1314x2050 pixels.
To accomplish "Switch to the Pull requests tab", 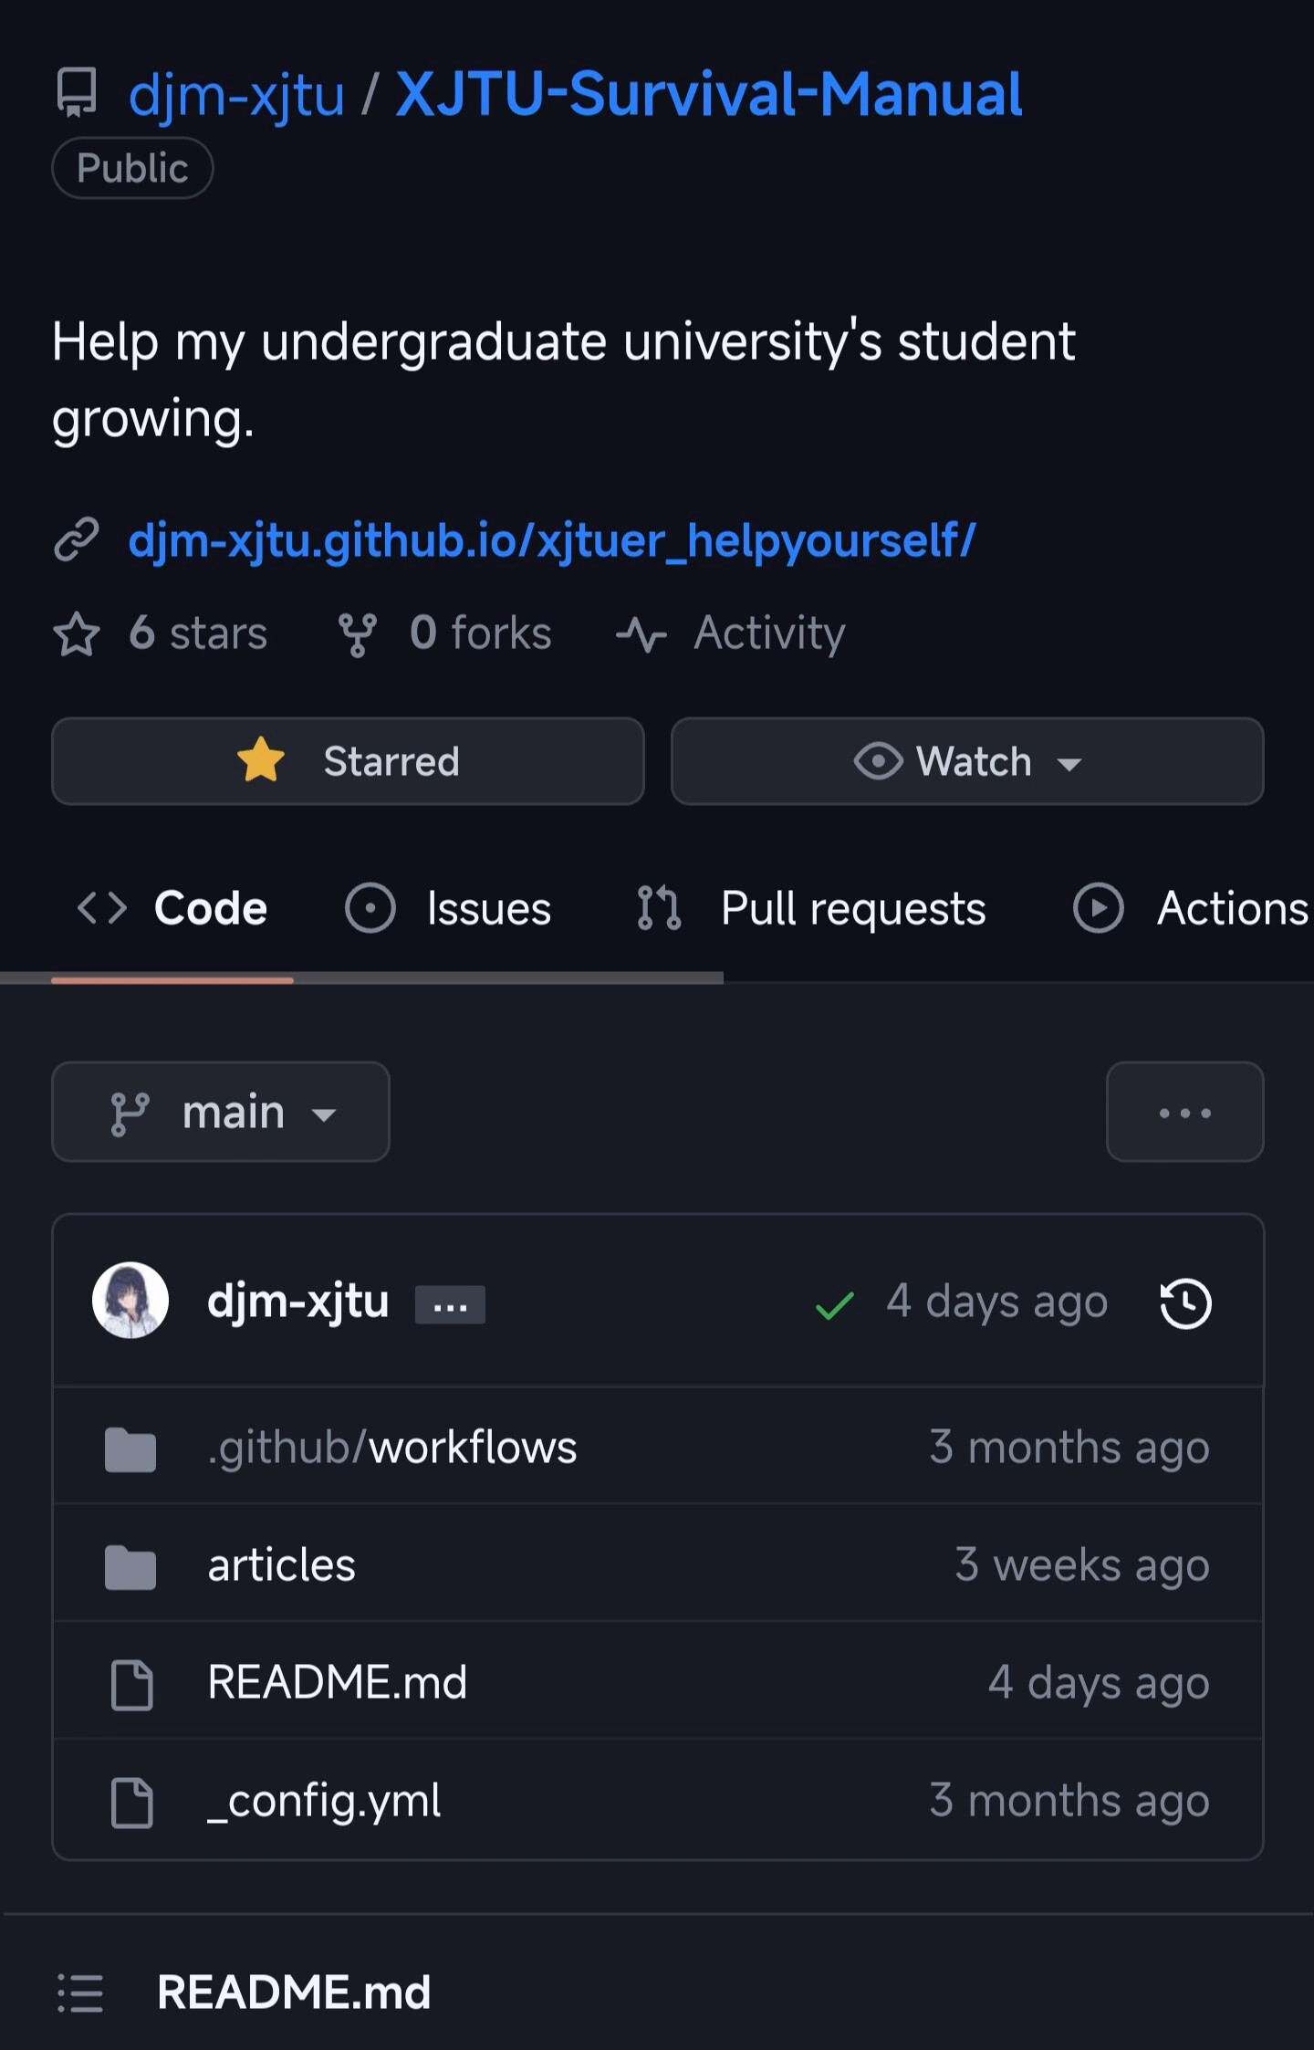I will [x=811, y=908].
